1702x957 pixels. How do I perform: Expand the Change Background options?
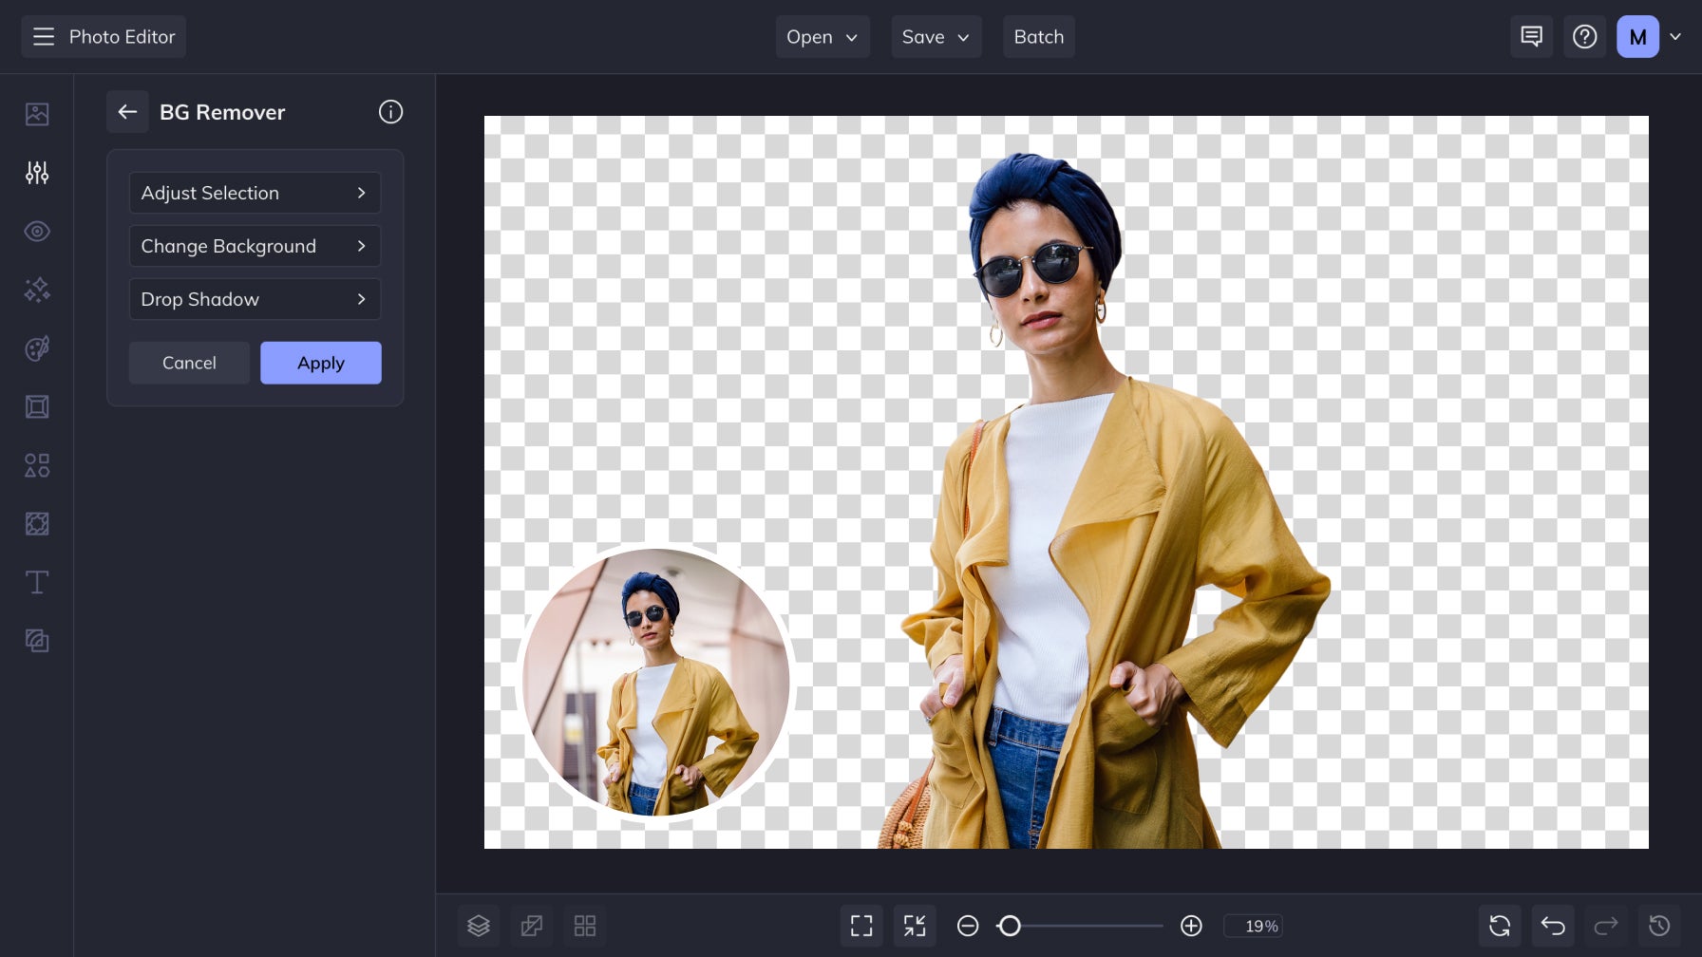[255, 246]
